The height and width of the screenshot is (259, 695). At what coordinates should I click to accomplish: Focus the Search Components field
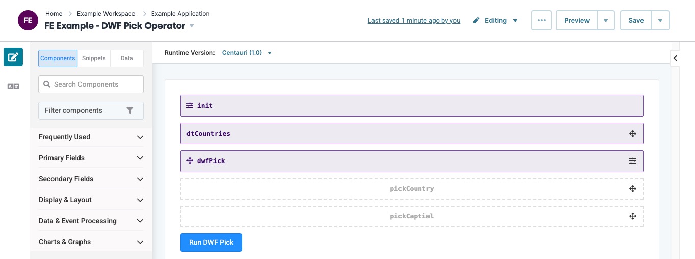(x=91, y=84)
